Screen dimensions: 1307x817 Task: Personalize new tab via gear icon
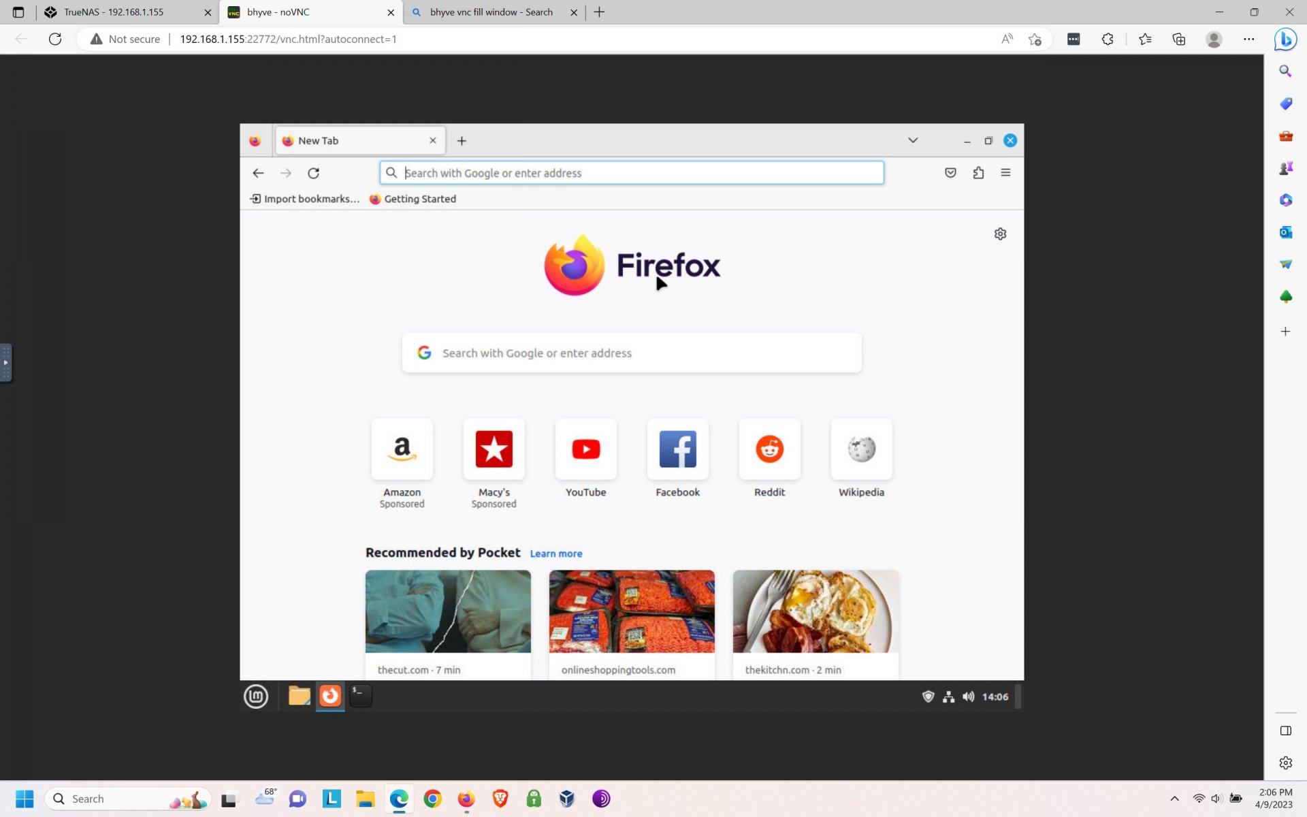pyautogui.click(x=1000, y=234)
